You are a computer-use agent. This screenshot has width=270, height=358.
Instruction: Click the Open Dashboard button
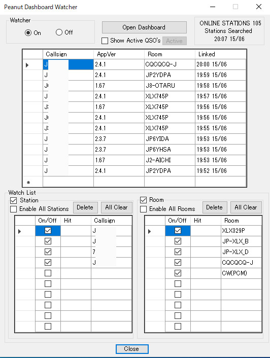[144, 27]
